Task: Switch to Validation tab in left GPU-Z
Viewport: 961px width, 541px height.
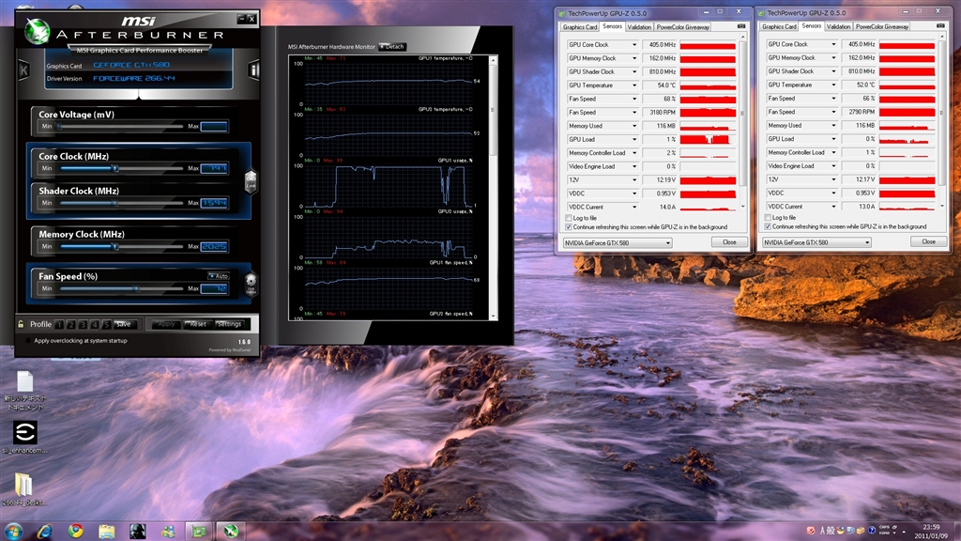Action: (639, 27)
